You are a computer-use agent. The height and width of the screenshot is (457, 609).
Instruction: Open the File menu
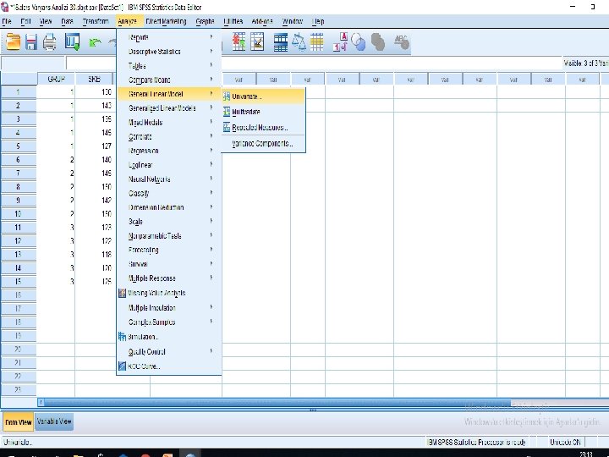[7, 21]
